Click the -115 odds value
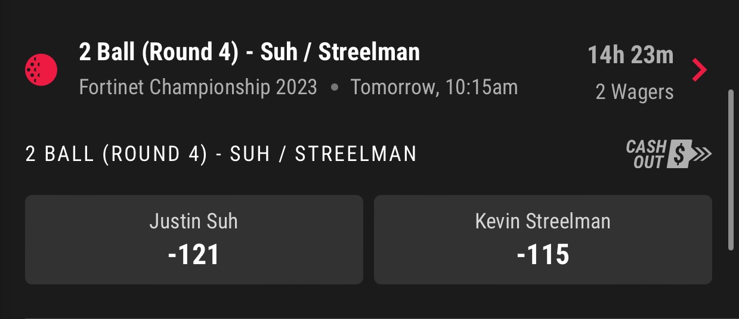The height and width of the screenshot is (319, 739). [x=543, y=255]
